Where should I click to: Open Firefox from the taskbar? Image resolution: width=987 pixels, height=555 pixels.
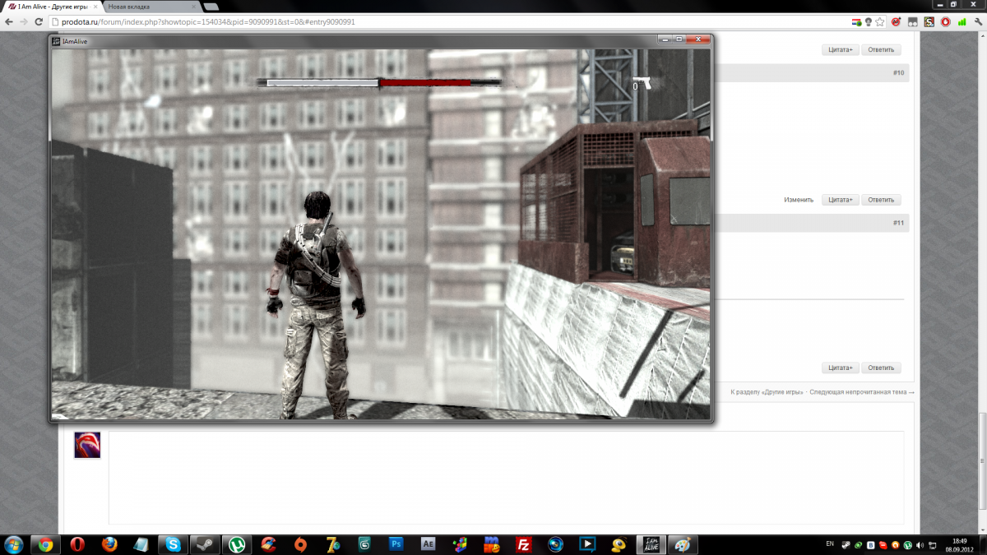[109, 544]
